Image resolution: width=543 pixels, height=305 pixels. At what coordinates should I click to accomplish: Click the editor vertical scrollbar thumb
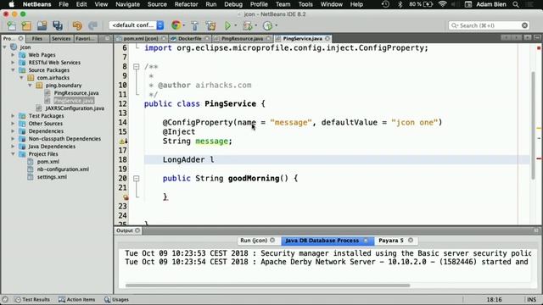click(x=533, y=126)
